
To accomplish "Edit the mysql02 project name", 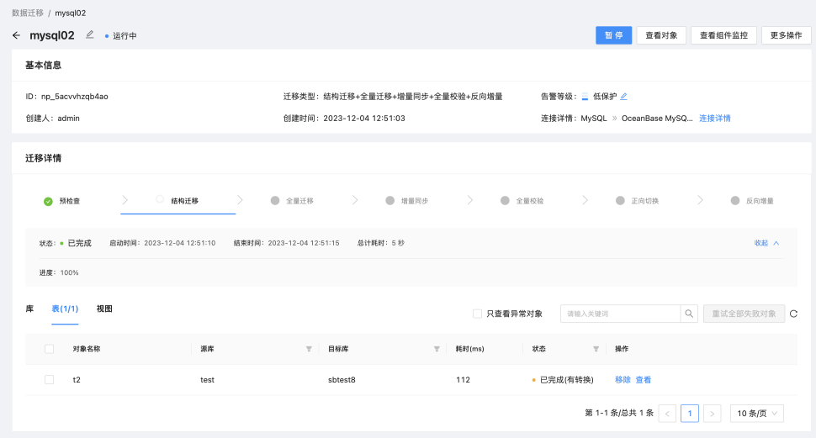I will tap(89, 34).
